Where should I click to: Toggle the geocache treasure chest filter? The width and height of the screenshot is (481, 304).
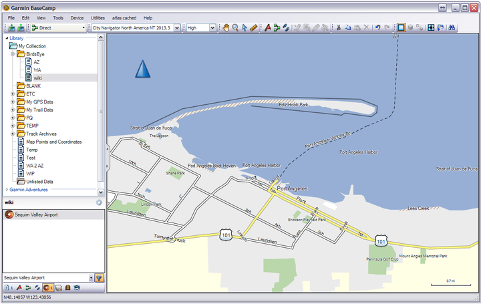(x=67, y=288)
